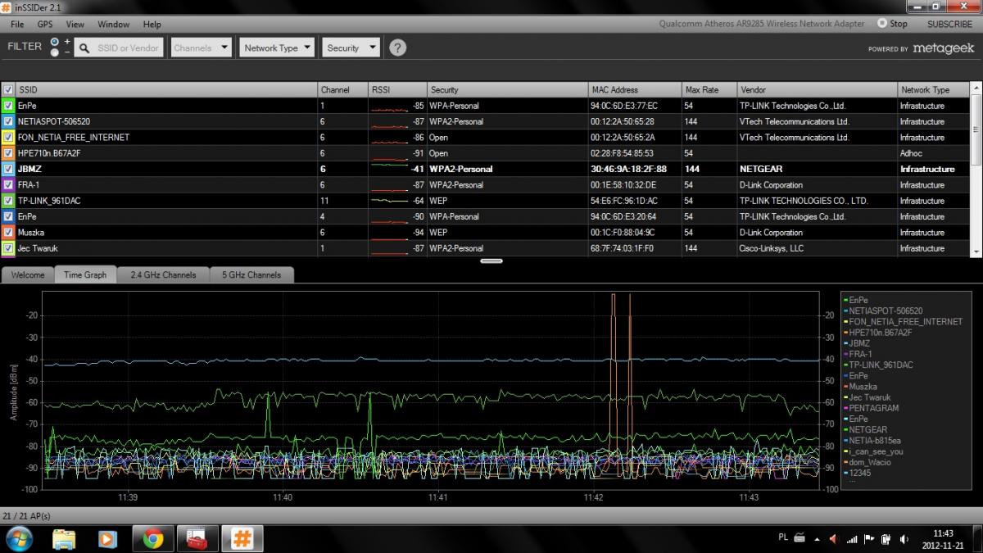Toggle the select-all checkbox in the SSID header
Viewport: 983px width, 553px height.
pyautogui.click(x=8, y=89)
